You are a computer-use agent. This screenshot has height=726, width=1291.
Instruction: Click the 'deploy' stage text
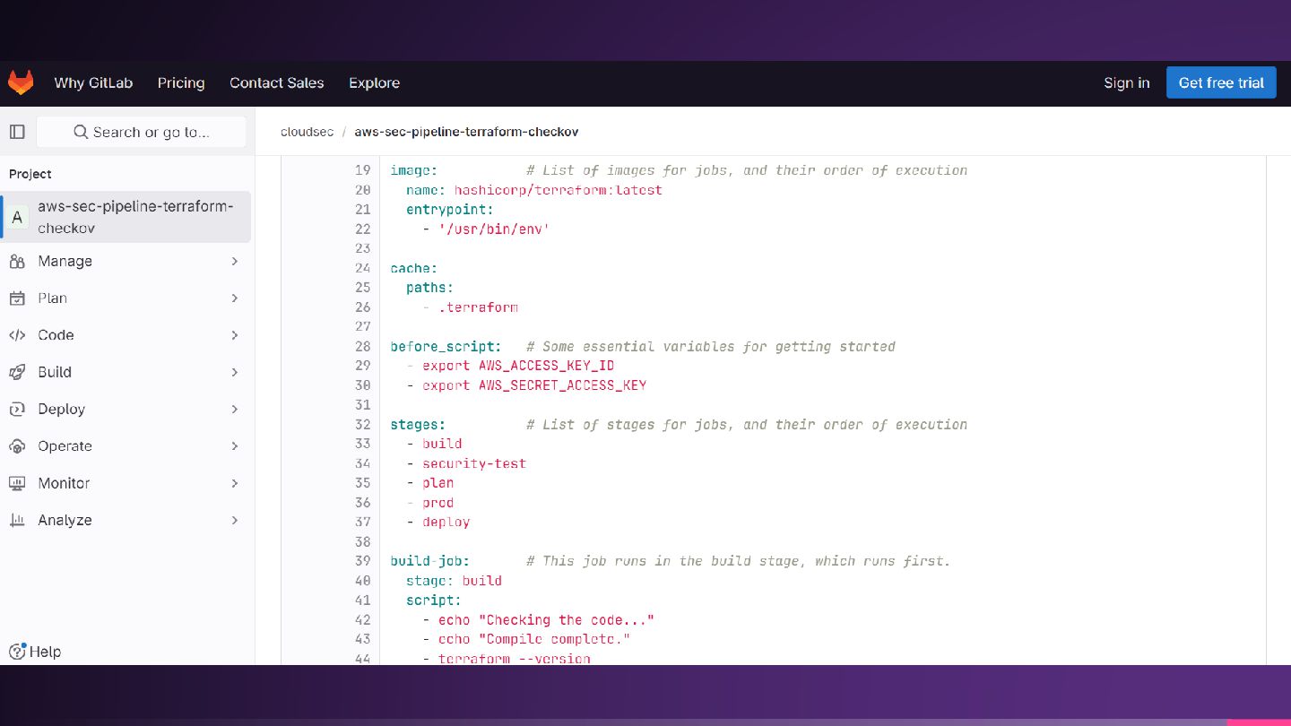pos(446,522)
